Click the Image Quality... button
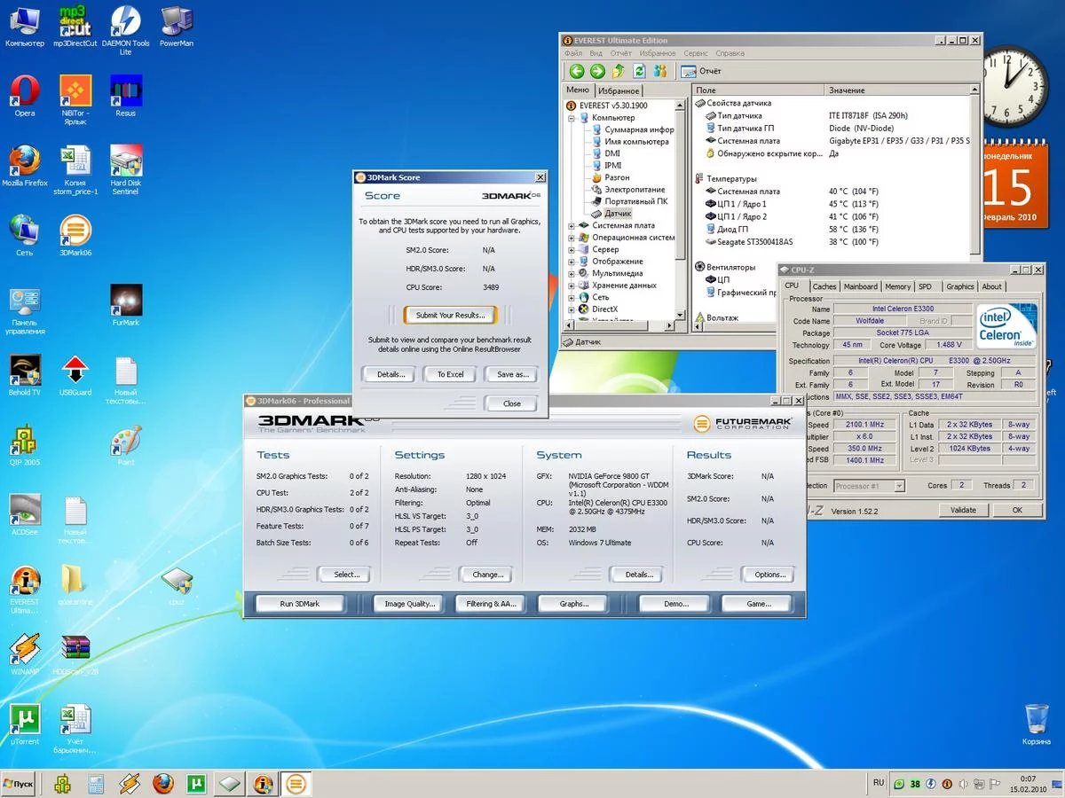1065x798 pixels. 409,604
